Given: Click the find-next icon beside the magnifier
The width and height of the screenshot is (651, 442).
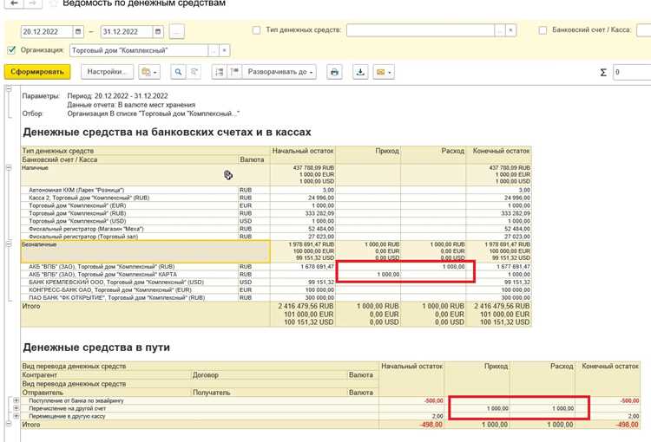Looking at the screenshot, I should coord(194,72).
